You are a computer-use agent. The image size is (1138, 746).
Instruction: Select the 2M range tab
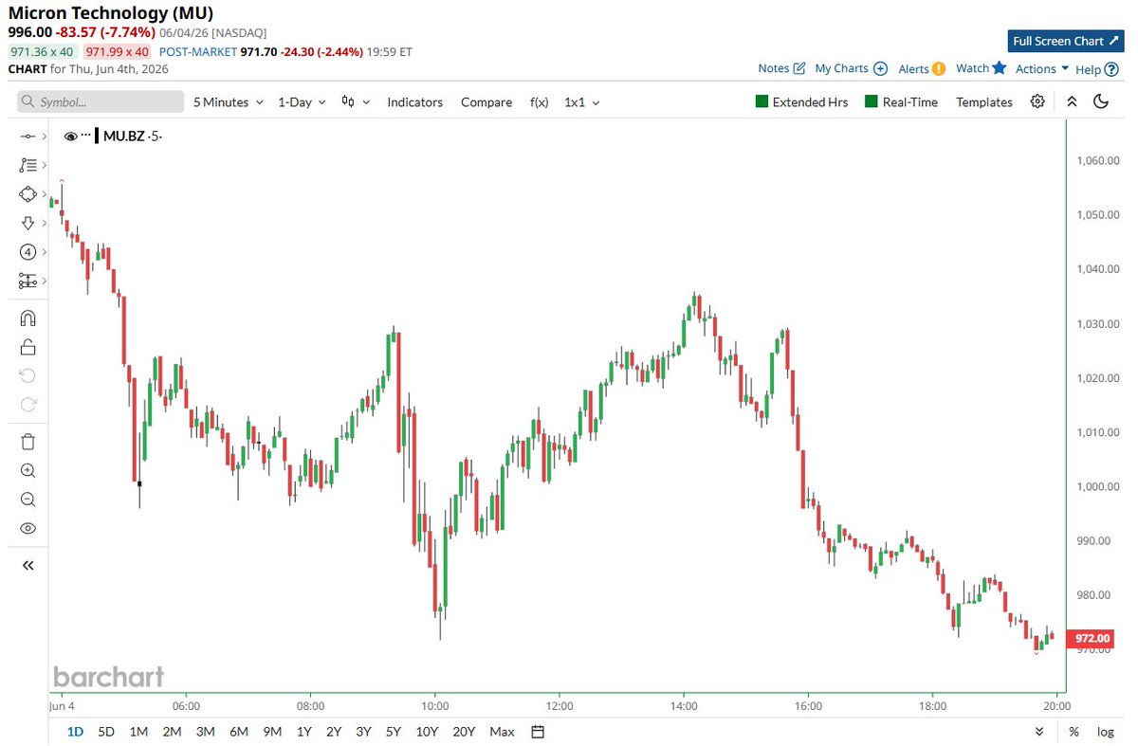tap(172, 731)
